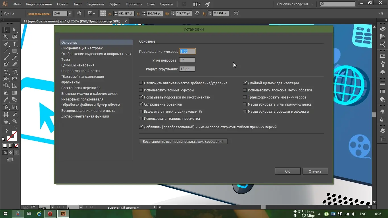
Task: Pick the Magic Wand tool
Action: coord(6,37)
